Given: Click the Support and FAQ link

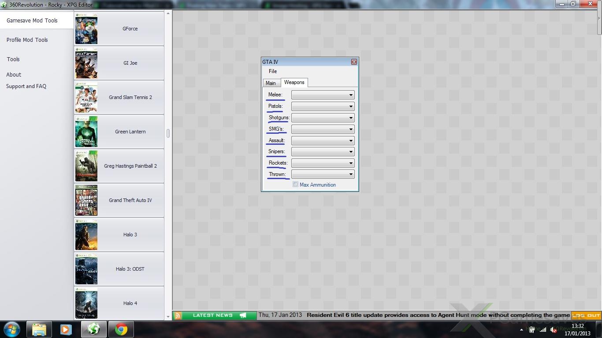Looking at the screenshot, I should tap(26, 86).
